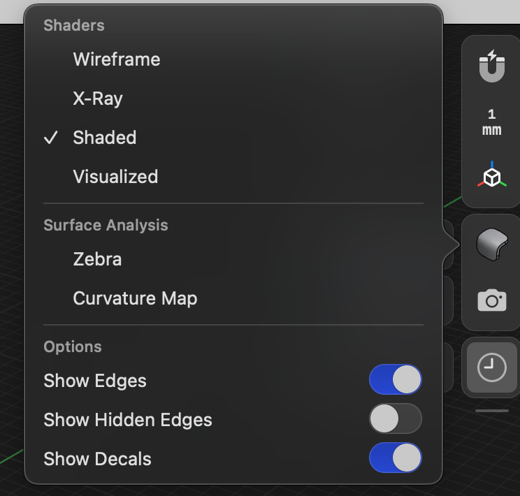Toggle the magnet snapping icon
Image resolution: width=520 pixels, height=496 pixels.
[492, 66]
